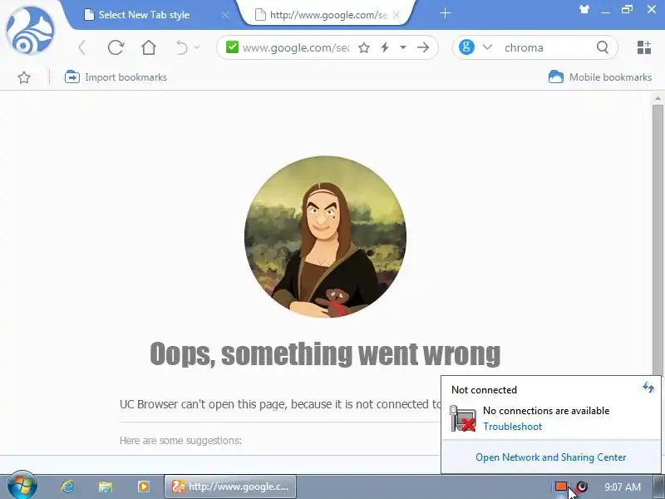This screenshot has width=665, height=499.
Task: Reload the page with refresh icon
Action: [116, 47]
